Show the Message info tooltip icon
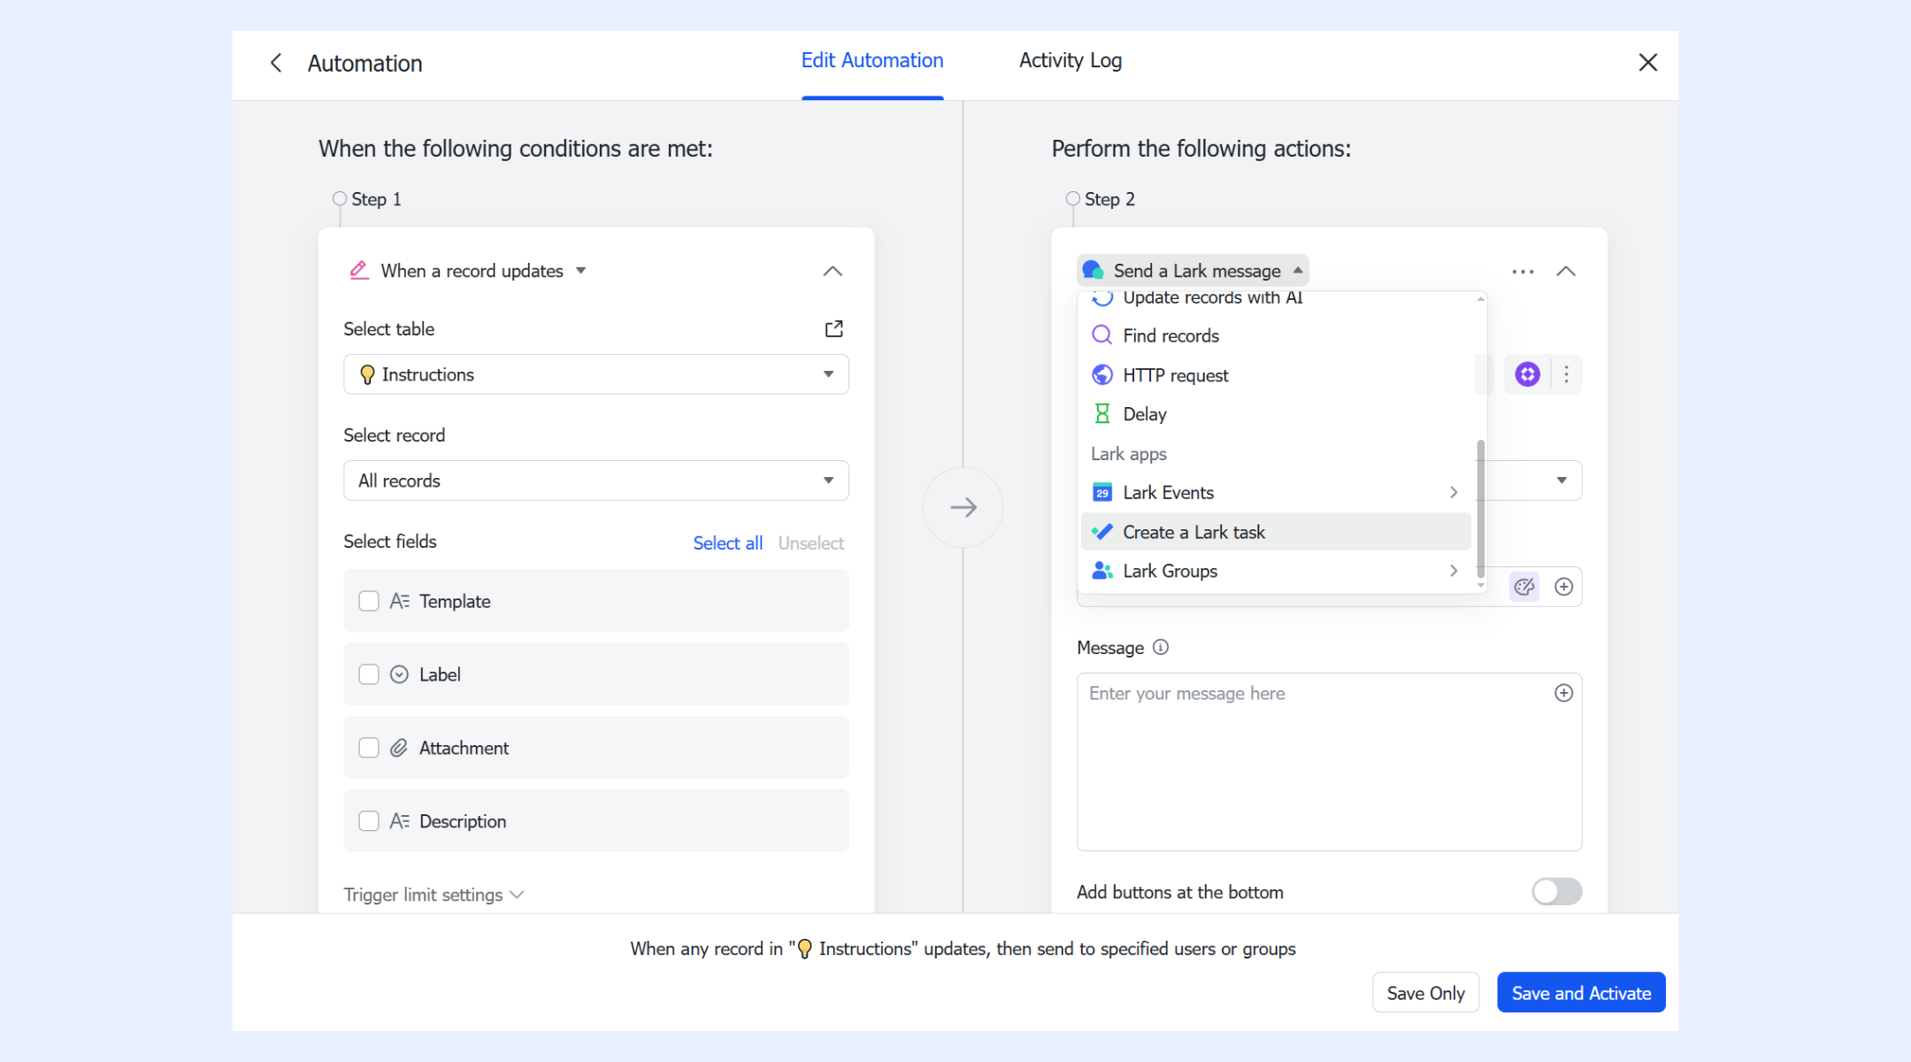Image resolution: width=1911 pixels, height=1062 pixels. tap(1161, 647)
